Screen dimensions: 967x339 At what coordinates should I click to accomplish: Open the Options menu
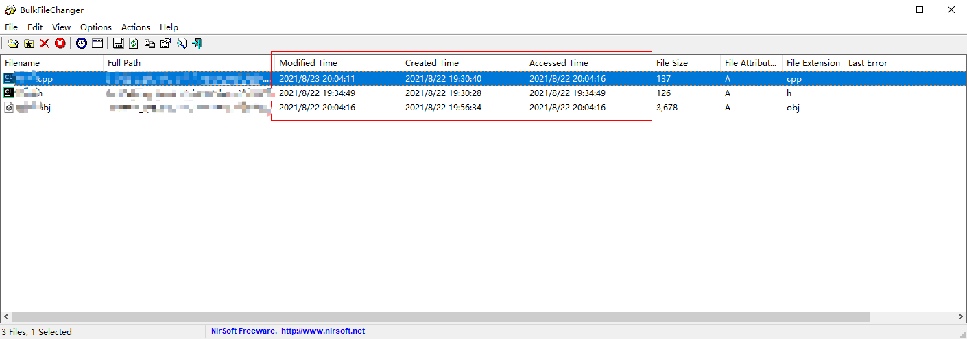click(96, 27)
